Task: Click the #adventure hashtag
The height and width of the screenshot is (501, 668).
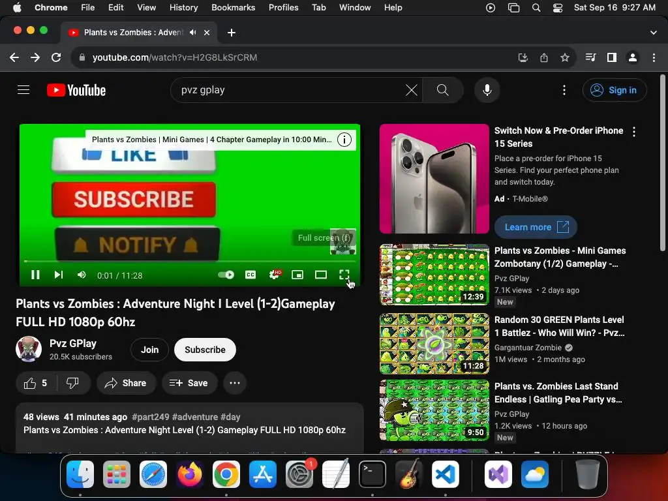Action: click(194, 417)
